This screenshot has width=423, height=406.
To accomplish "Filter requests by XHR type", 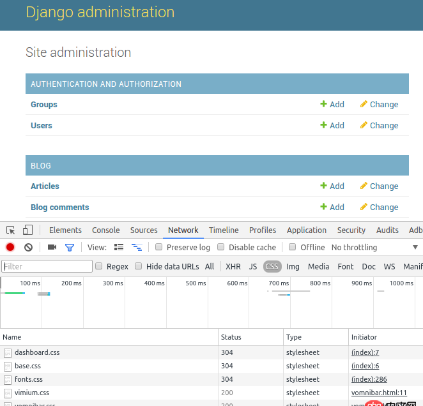I will pyautogui.click(x=233, y=267).
